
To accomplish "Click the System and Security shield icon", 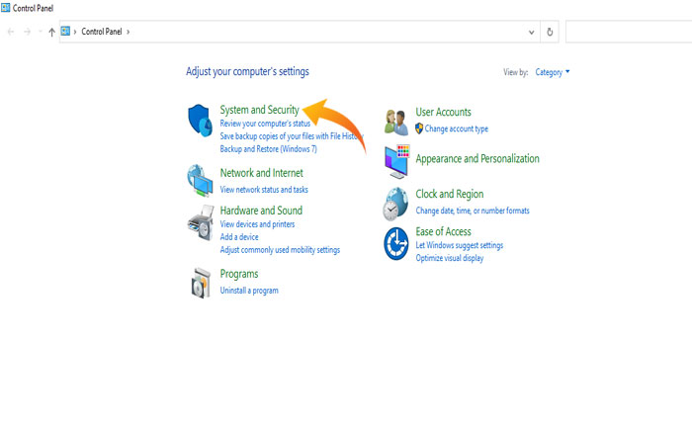I will point(200,121).
